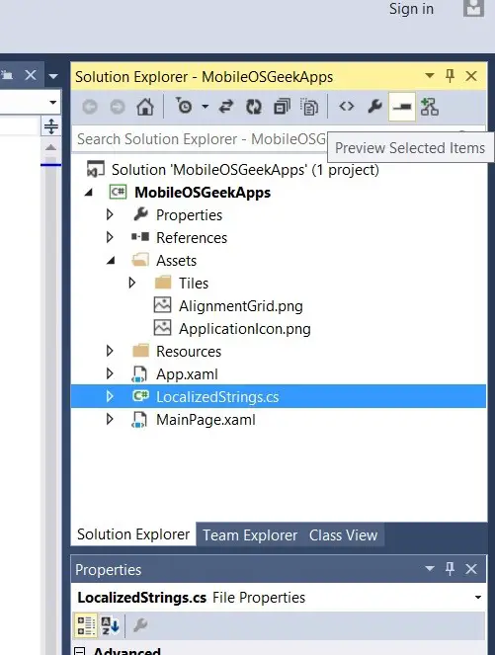Switch to the Solution Explorer tab
The height and width of the screenshot is (655, 495).
pos(133,534)
